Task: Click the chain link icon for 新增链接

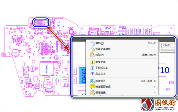Action: coord(92,92)
